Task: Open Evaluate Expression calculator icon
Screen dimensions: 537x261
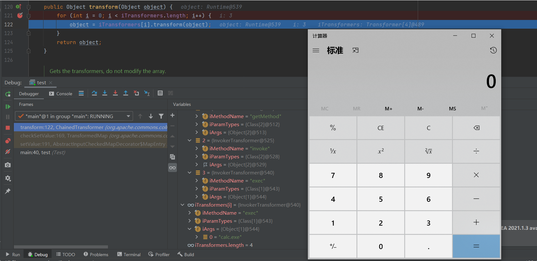Action: point(160,93)
